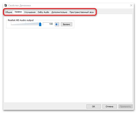Open the Дополнительно tab
Image resolution: width=137 pixels, height=113 pixels.
coord(59,12)
